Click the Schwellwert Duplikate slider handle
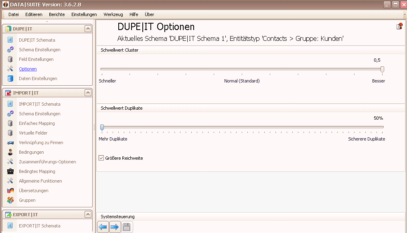This screenshot has width=407, height=233. 102,127
